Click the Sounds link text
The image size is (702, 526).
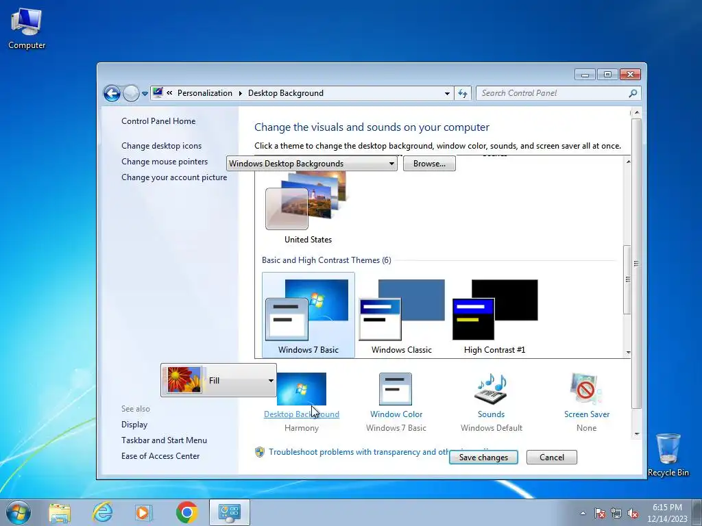click(491, 414)
